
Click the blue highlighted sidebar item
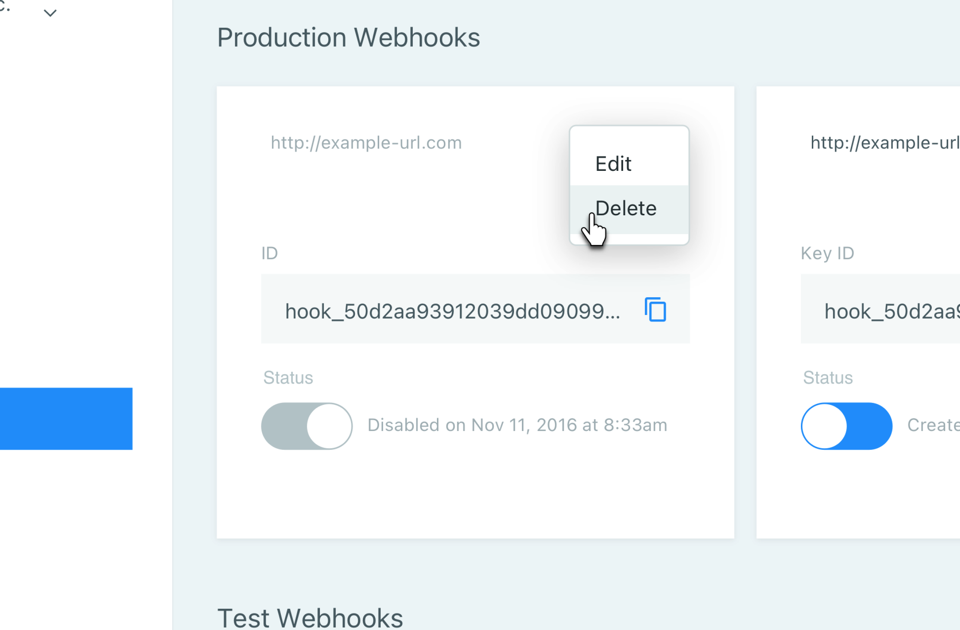click(66, 418)
